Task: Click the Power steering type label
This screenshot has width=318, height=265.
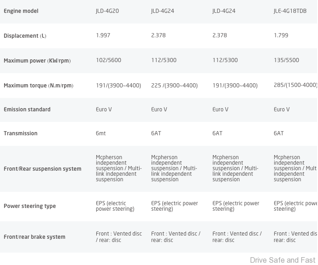Action: coord(30,206)
